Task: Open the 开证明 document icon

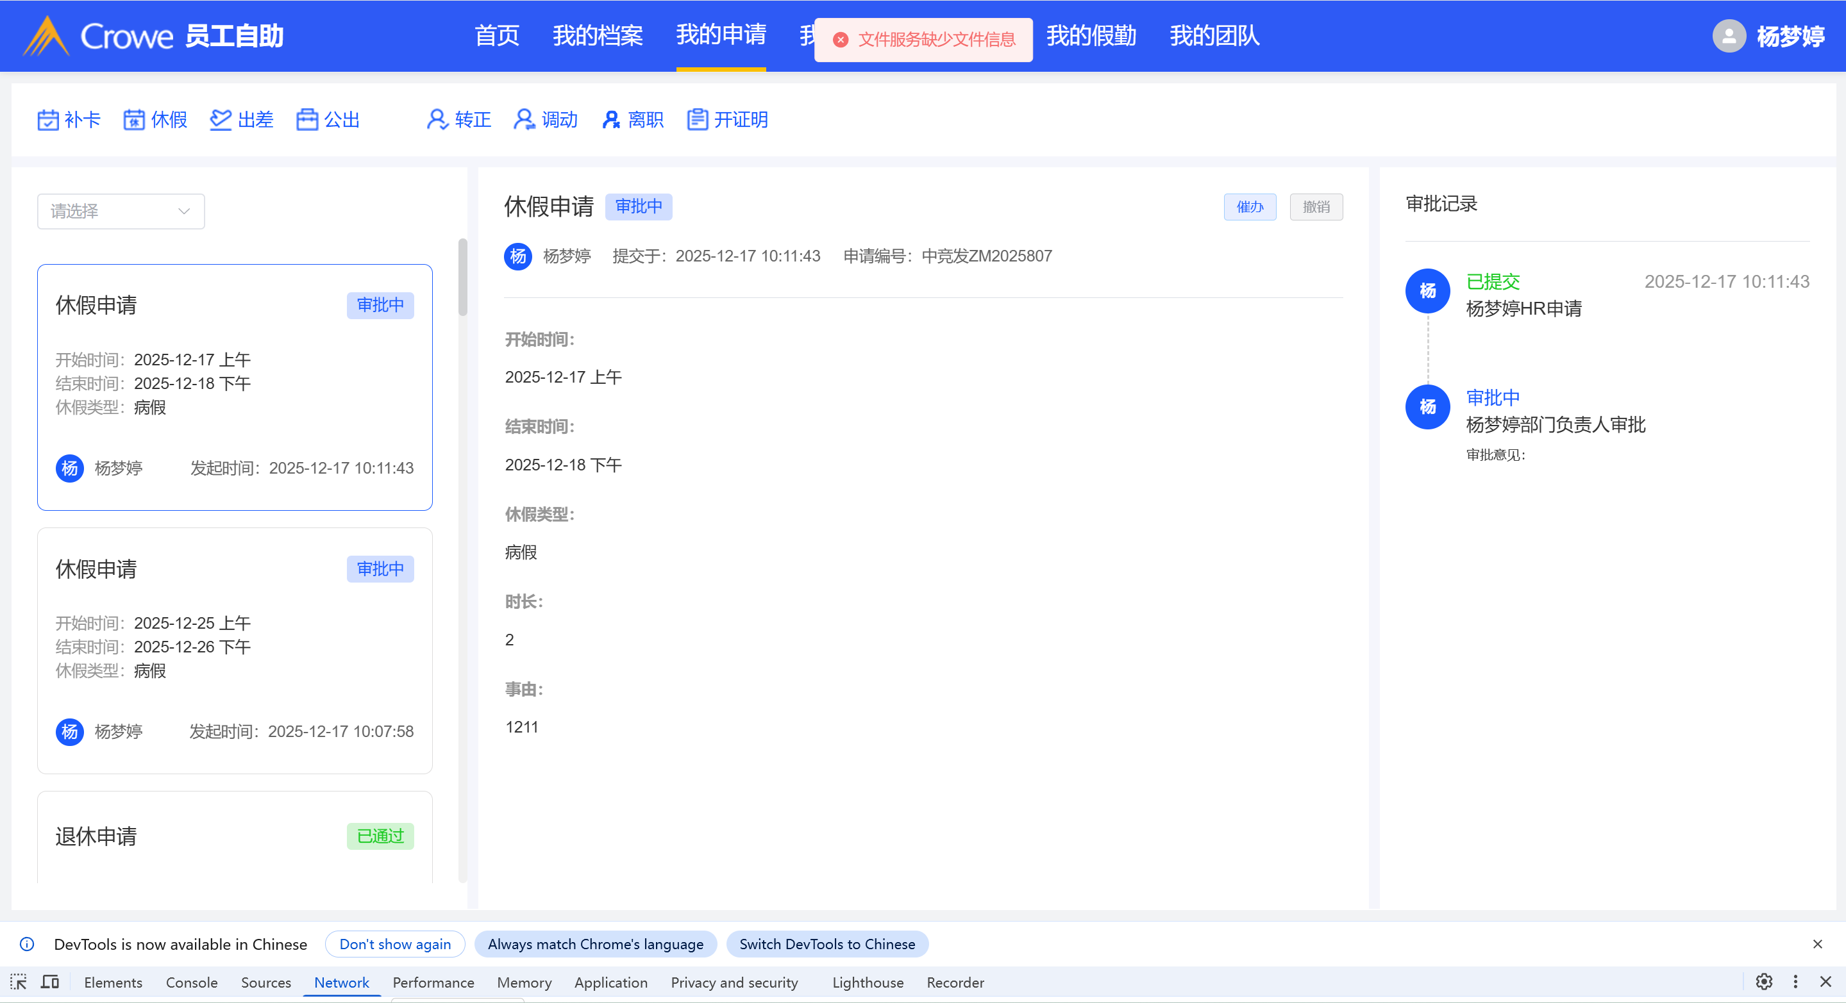Action: pyautogui.click(x=697, y=120)
